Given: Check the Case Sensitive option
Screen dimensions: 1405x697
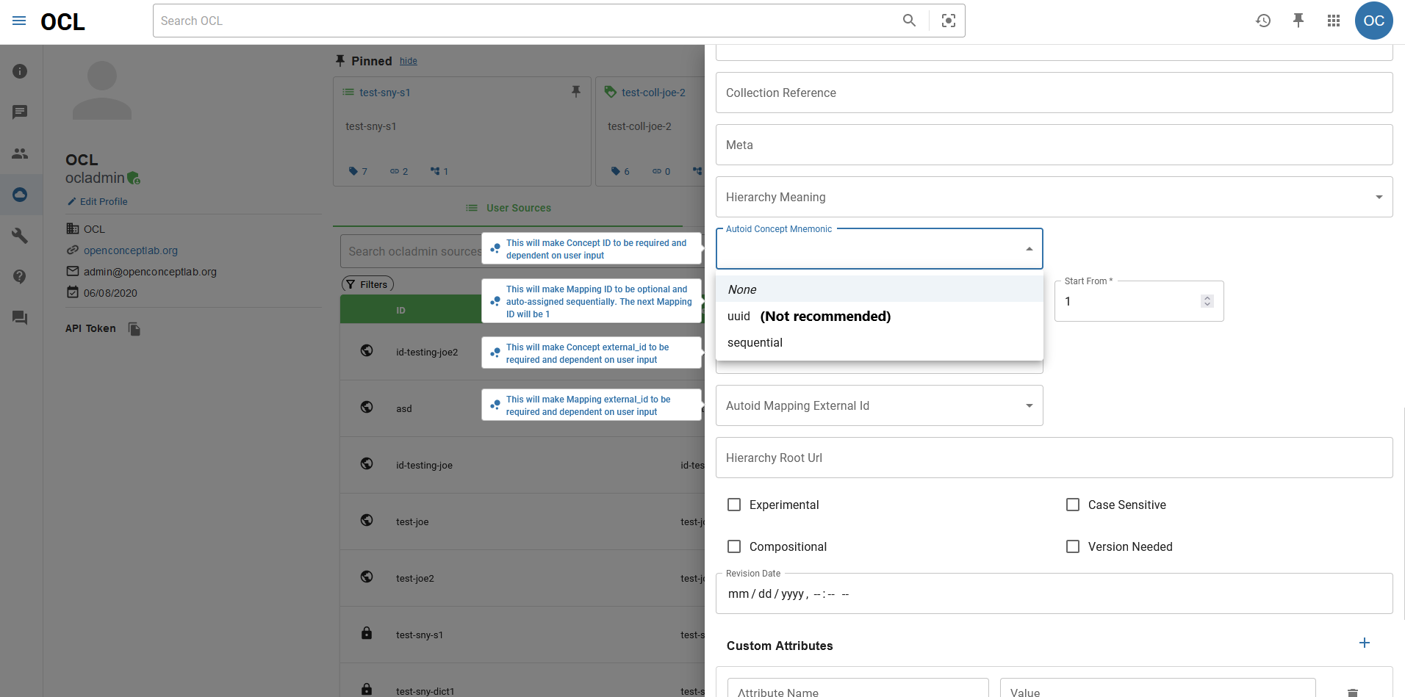Looking at the screenshot, I should [x=1072, y=505].
